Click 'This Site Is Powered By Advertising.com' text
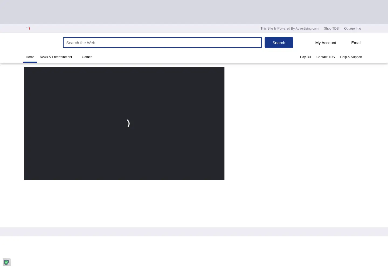This screenshot has width=388, height=269. point(289,29)
